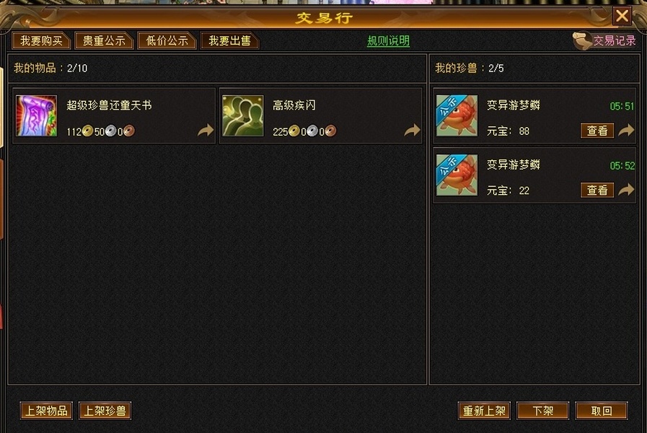
Task: Select the second 变异游梦鳞 pet portrait
Action: pos(457,175)
